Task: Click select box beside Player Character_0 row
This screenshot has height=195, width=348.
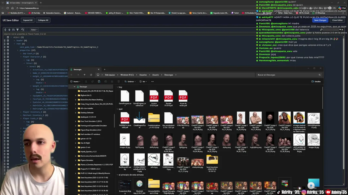Action: pyautogui.click(x=8, y=57)
